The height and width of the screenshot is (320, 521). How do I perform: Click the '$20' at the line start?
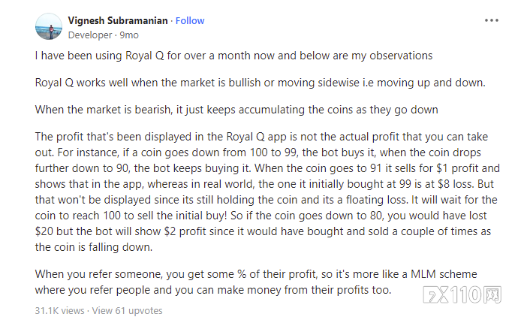(44, 231)
